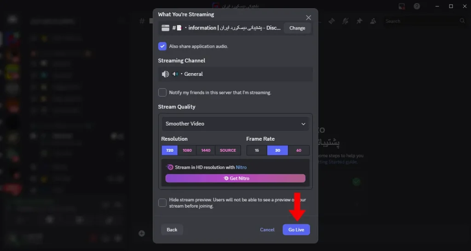Screen dimensions: 471x251
Task: Click the green check mark in welcome area
Action: [356, 182]
